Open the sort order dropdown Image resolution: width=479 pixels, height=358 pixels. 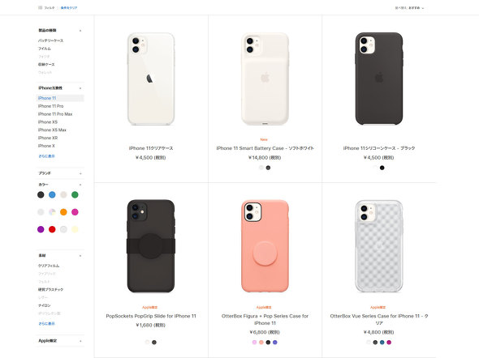pyautogui.click(x=409, y=8)
